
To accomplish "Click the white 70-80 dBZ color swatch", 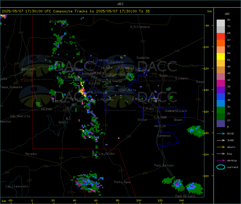I will coord(221,23).
